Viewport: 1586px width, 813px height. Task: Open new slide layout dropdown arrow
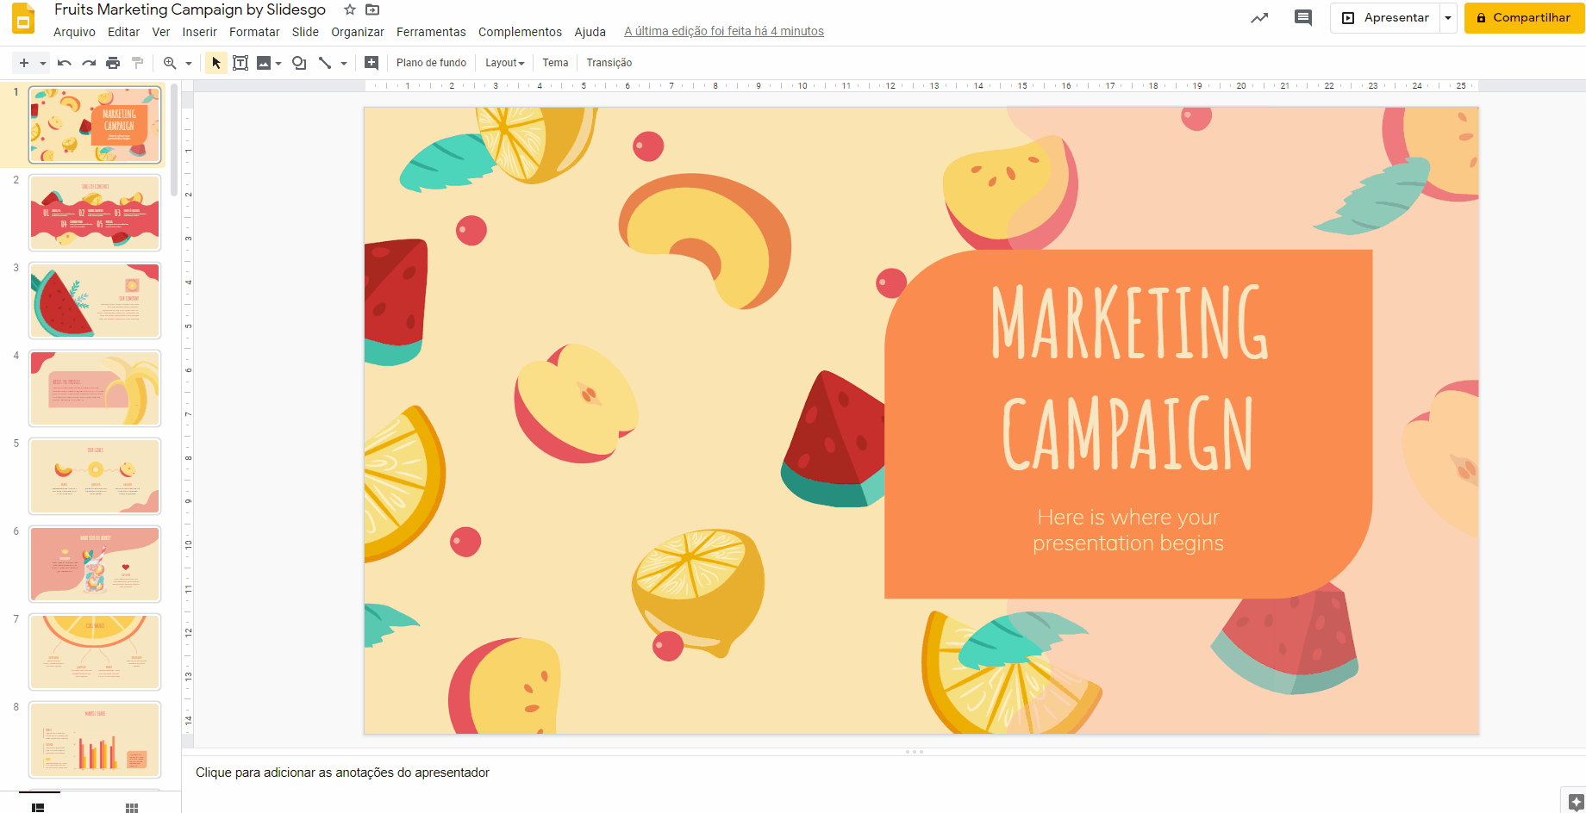(42, 63)
